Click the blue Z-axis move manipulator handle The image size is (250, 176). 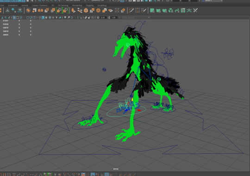(126, 110)
